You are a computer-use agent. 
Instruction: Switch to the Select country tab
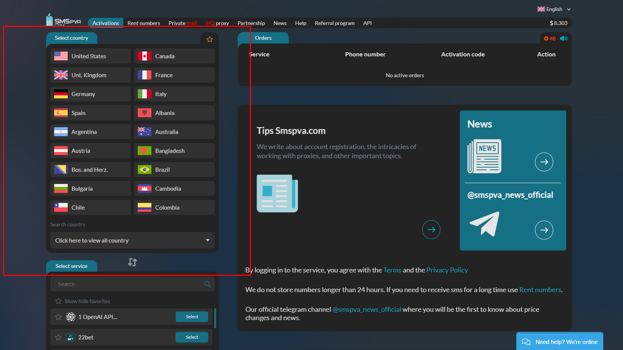click(72, 38)
